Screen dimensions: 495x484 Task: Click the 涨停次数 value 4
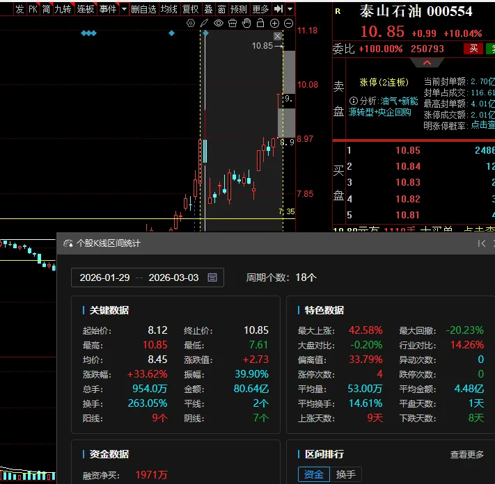379,374
